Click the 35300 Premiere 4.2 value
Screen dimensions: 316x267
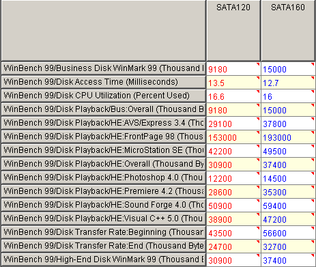click(288, 191)
